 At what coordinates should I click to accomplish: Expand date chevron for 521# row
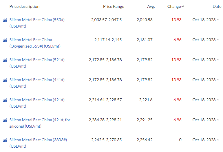tap(218, 60)
